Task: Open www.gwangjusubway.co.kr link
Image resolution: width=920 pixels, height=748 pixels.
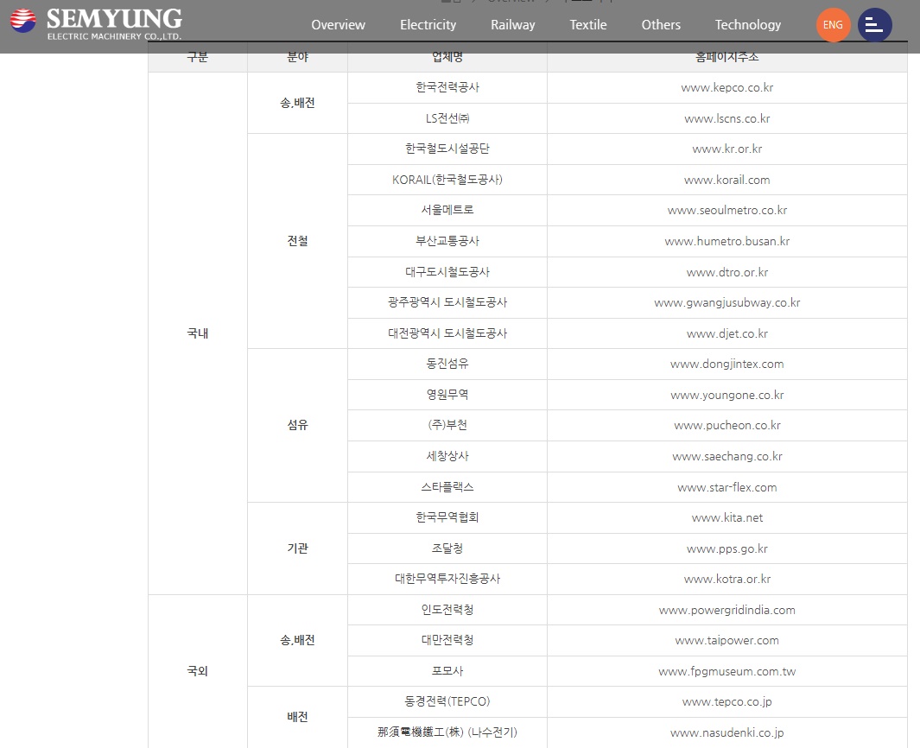Action: tap(727, 302)
